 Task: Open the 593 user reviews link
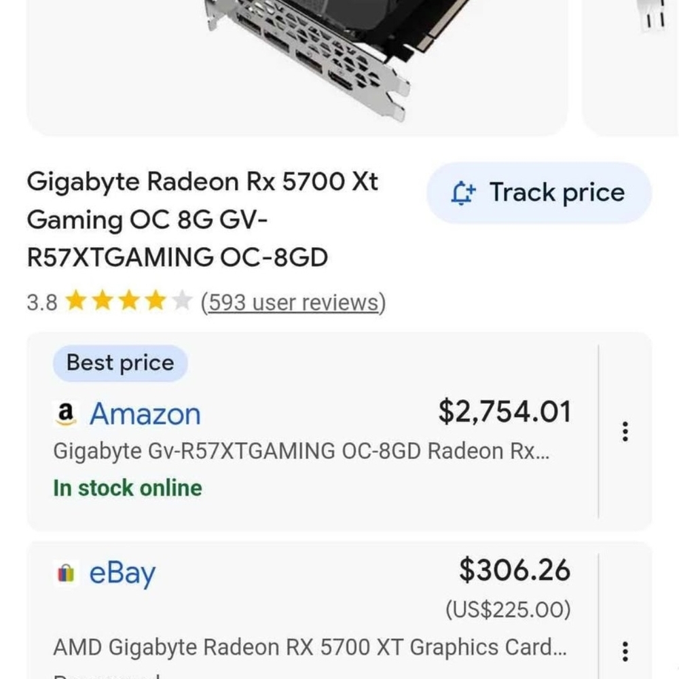point(293,302)
